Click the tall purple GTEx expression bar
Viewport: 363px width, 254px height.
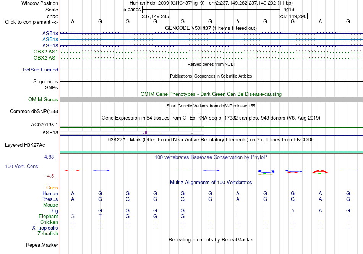click(x=146, y=133)
